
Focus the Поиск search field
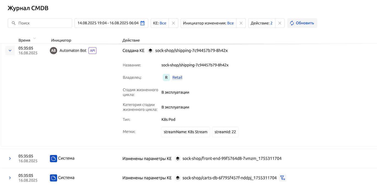pos(43,23)
